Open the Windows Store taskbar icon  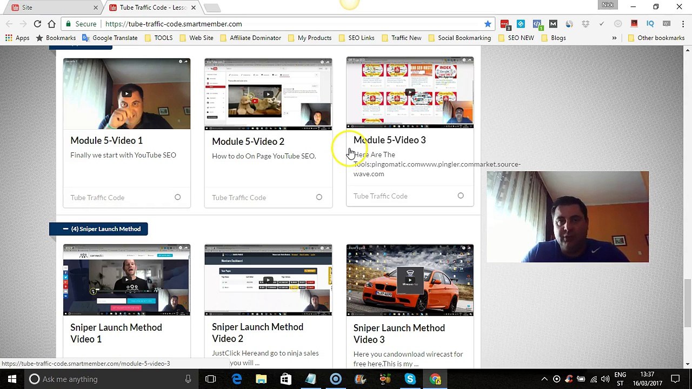285,379
